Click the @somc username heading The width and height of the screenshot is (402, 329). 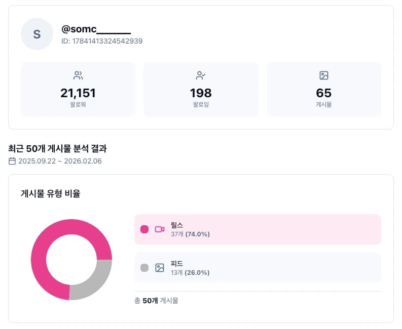[x=96, y=29]
